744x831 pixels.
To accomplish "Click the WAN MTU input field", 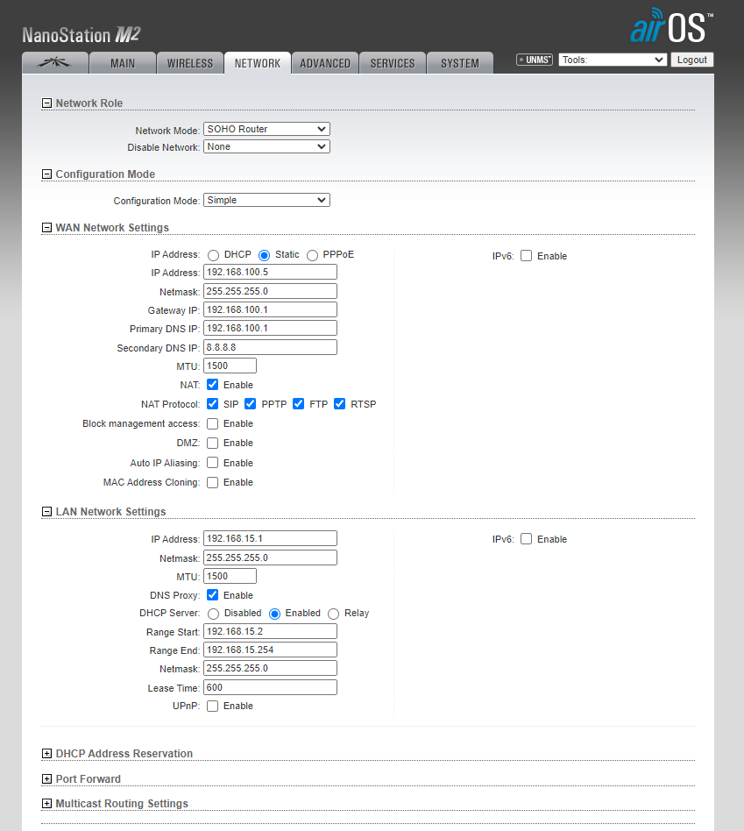I will click(230, 366).
